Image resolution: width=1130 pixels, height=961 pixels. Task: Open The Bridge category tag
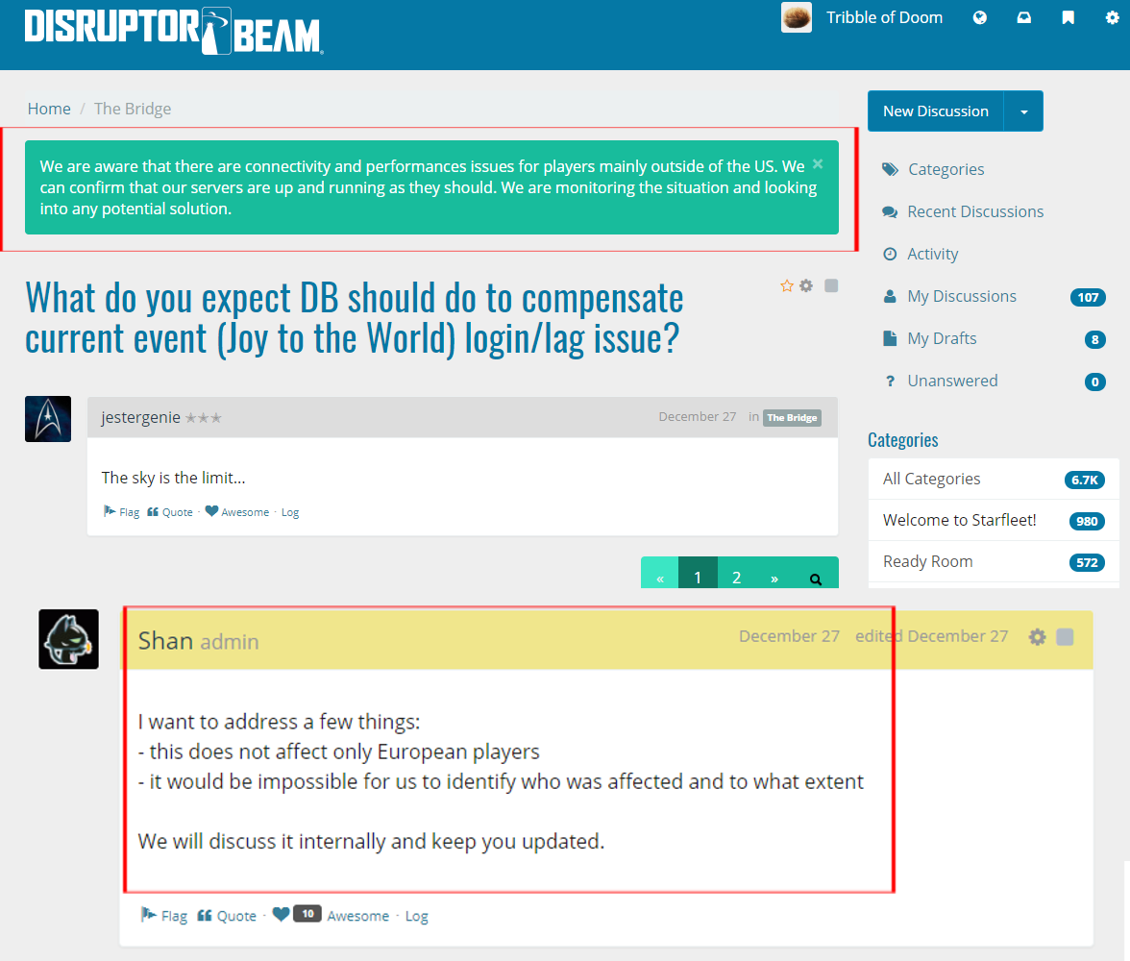click(792, 417)
